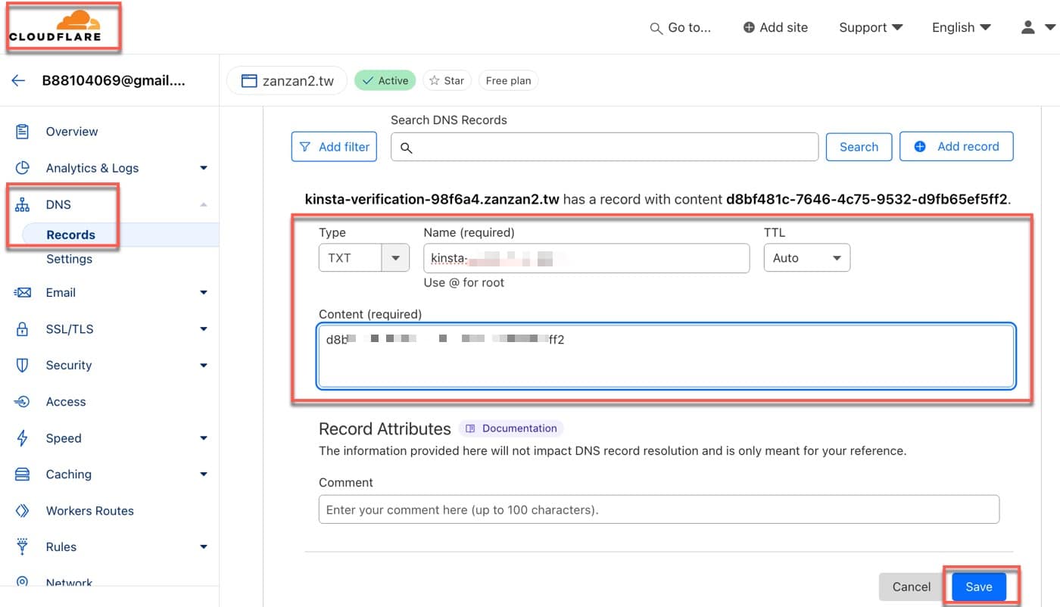Click the Go to search magnifier icon
Screen dimensions: 1060x607
pos(656,28)
